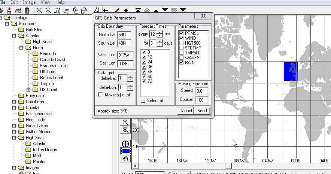Uncheck the RAIN parameter
This screenshot has width=331, height=174.
181,62
